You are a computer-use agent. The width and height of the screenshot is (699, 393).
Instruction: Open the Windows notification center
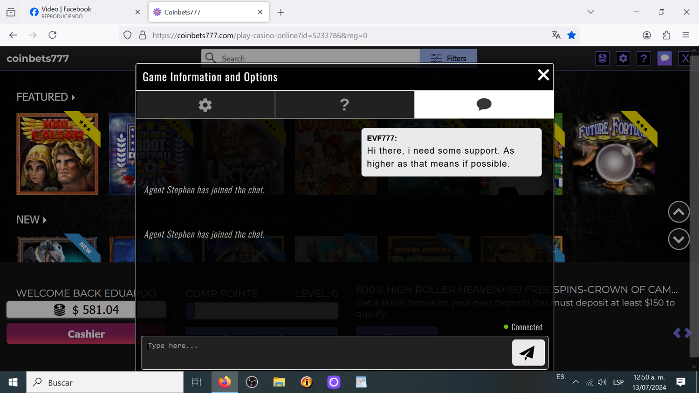[681, 382]
